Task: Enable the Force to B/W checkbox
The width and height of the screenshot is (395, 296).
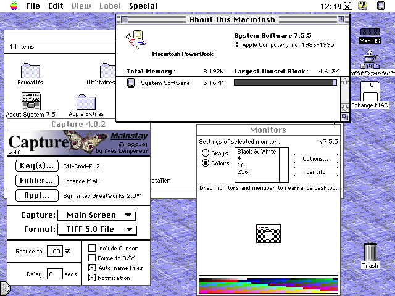Action: pos(92,258)
